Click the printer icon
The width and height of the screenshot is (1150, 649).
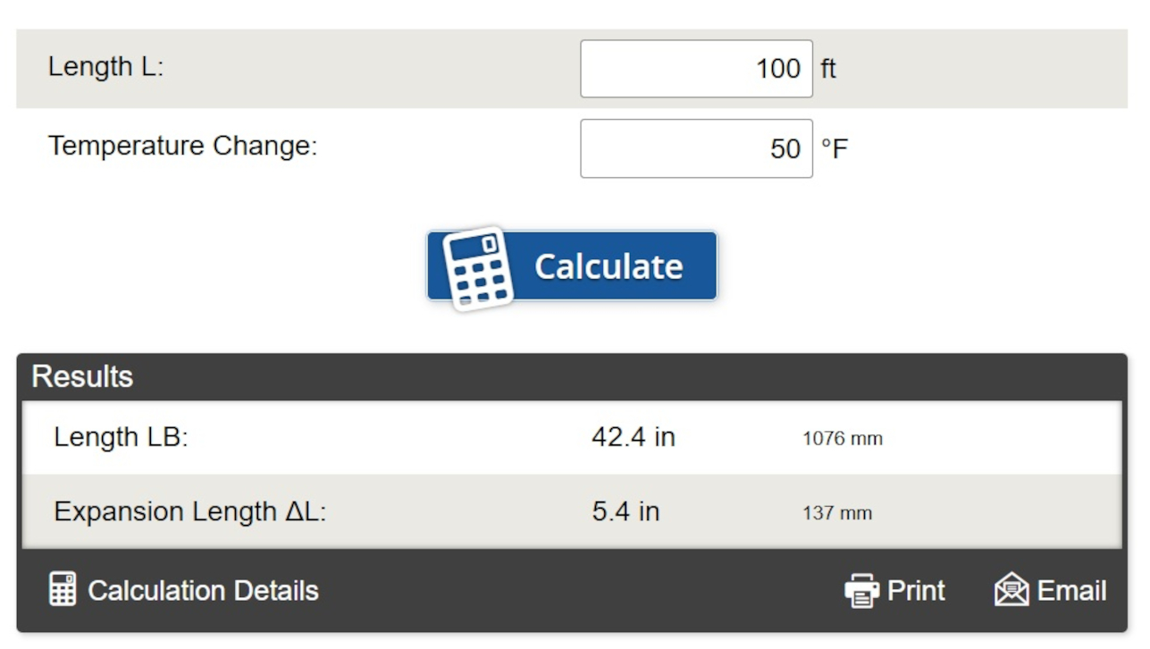861,591
